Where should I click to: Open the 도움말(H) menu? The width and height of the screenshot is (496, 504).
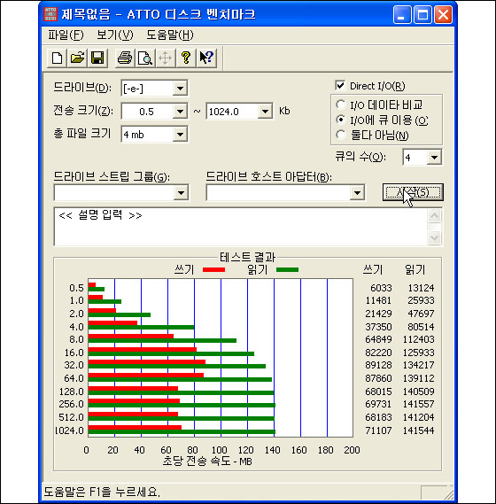pos(170,35)
